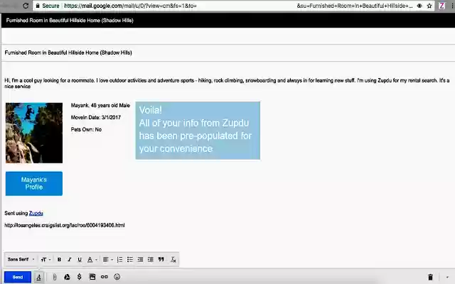The image size is (455, 284).
Task: Click the message body intro paragraph
Action: pyautogui.click(x=227, y=84)
